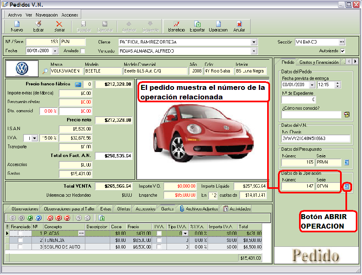Expand the Cliente dropdown list

[x=254, y=42]
